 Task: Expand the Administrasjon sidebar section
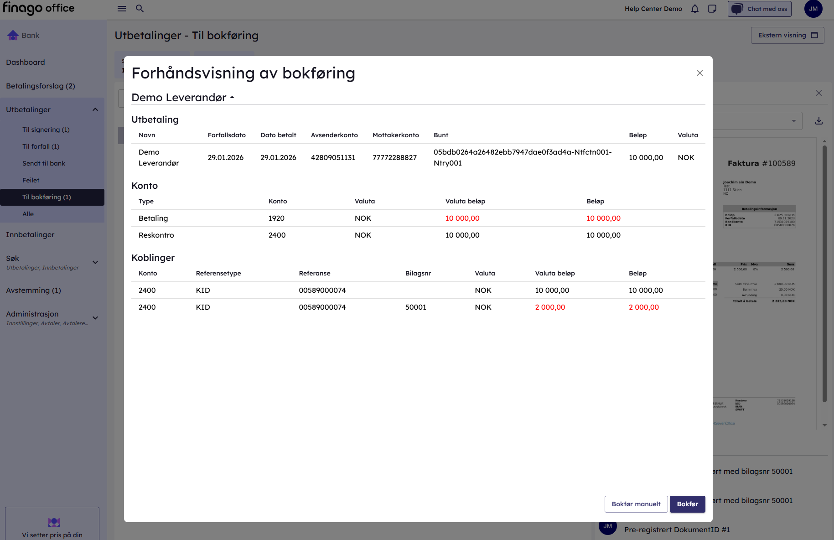(x=95, y=318)
